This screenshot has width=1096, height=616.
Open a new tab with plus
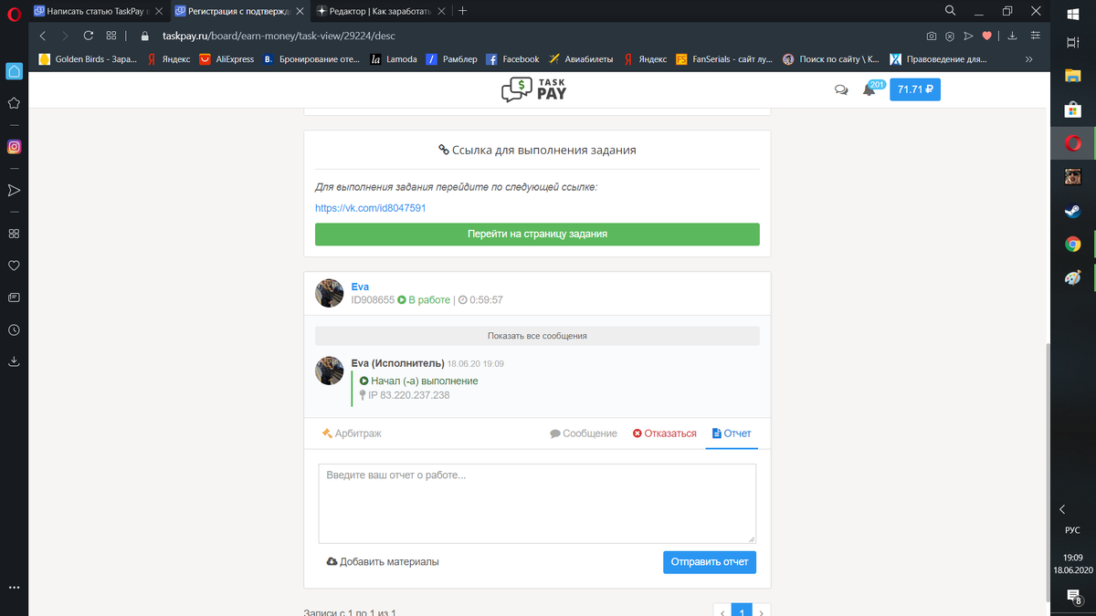pos(462,11)
